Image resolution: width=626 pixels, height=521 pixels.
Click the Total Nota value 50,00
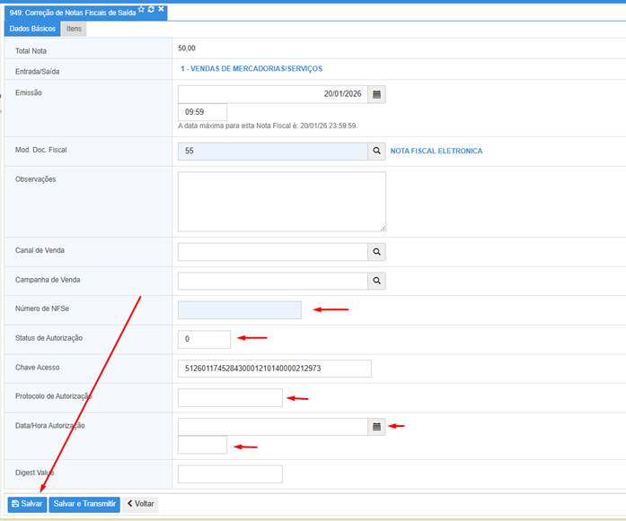pos(187,48)
